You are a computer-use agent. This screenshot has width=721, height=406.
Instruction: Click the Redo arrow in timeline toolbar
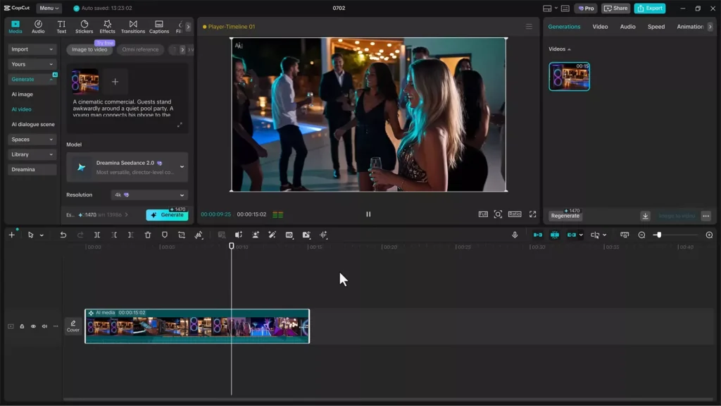pyautogui.click(x=80, y=235)
